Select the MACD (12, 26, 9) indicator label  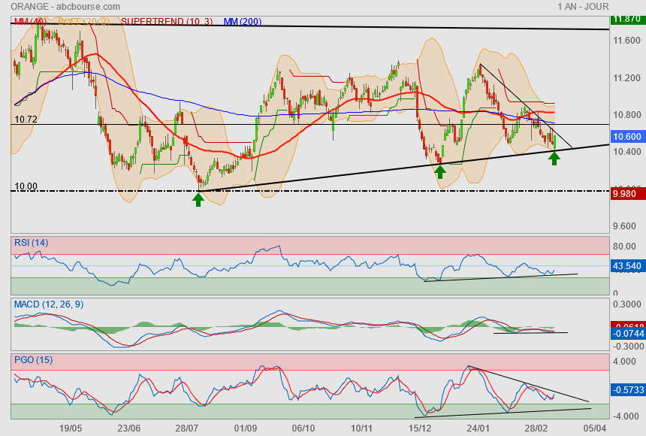[x=49, y=304]
